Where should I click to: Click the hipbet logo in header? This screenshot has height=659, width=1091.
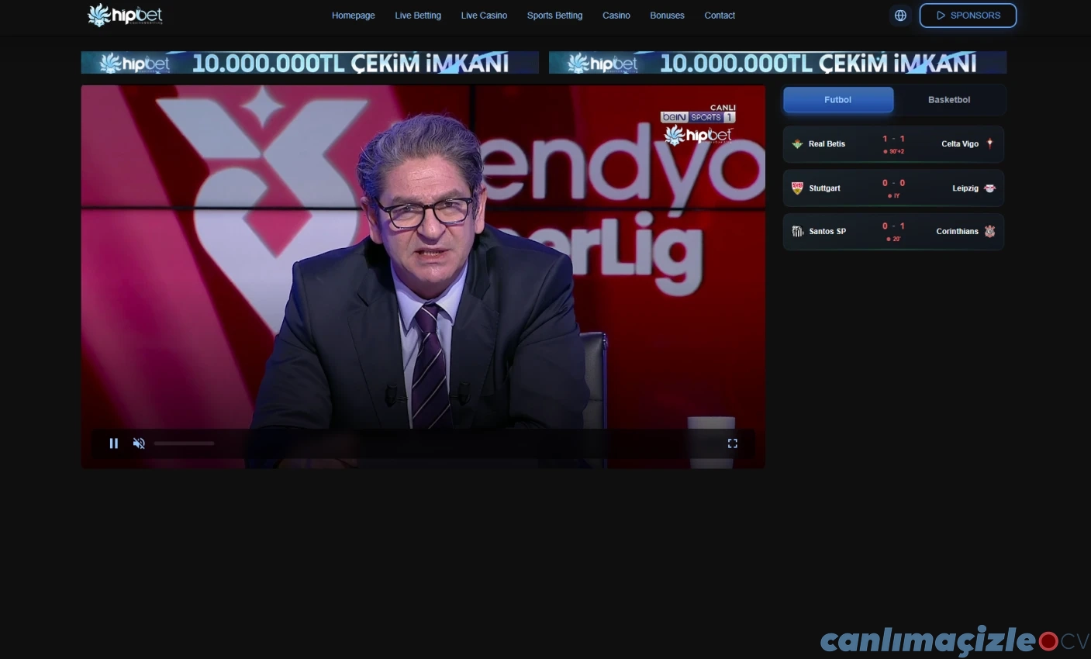(x=125, y=15)
